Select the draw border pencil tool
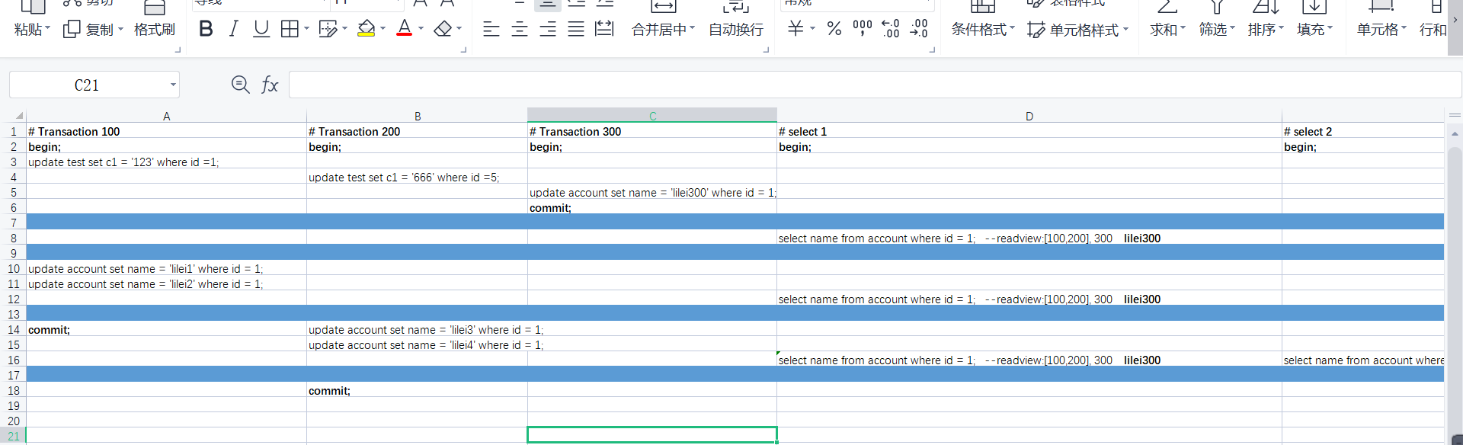The image size is (1463, 445). [x=328, y=29]
